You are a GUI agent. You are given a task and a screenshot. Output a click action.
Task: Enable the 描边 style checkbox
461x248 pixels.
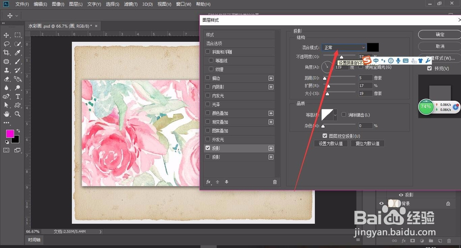click(208, 78)
